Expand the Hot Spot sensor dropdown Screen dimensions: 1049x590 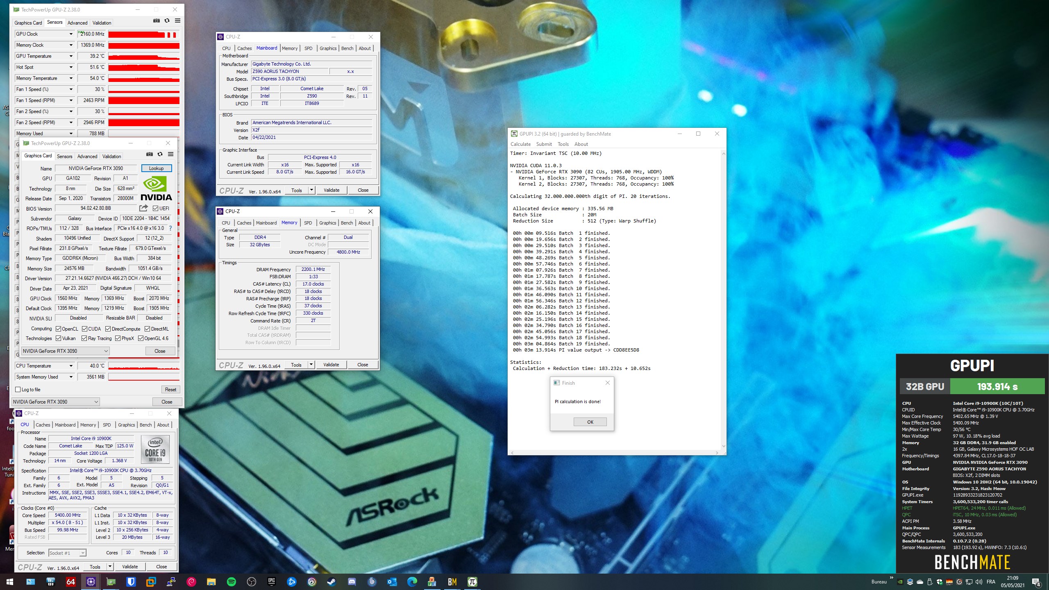(71, 67)
